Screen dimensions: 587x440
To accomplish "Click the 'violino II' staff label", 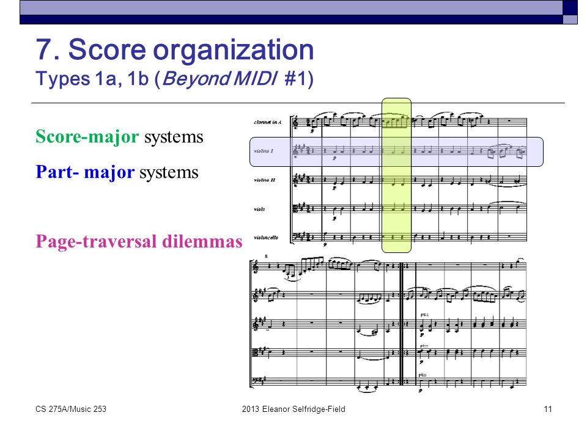I will pos(264,180).
